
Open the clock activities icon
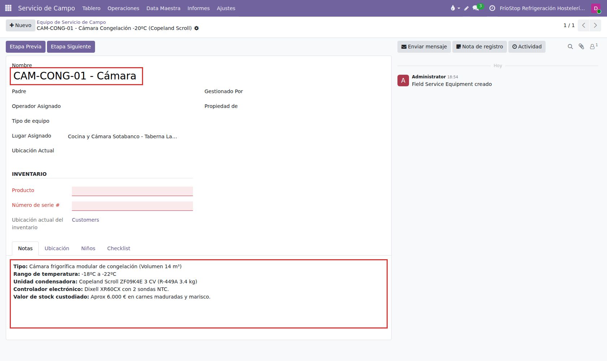(492, 8)
